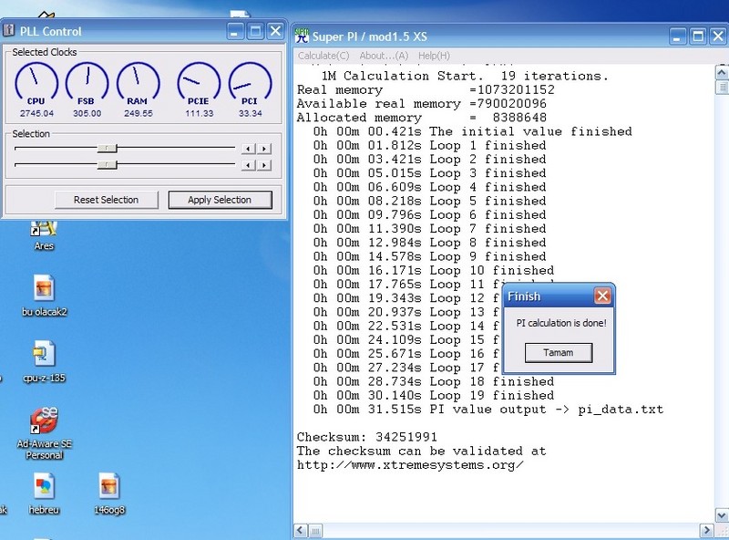Increase the upper Selection slider with right arrow
The height and width of the screenshot is (540, 729).
point(264,149)
